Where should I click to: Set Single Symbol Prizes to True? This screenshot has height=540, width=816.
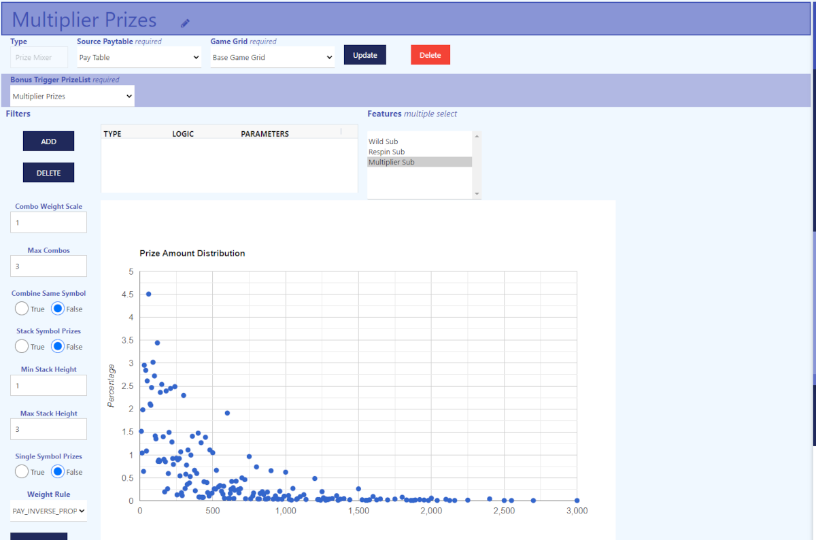tap(22, 471)
